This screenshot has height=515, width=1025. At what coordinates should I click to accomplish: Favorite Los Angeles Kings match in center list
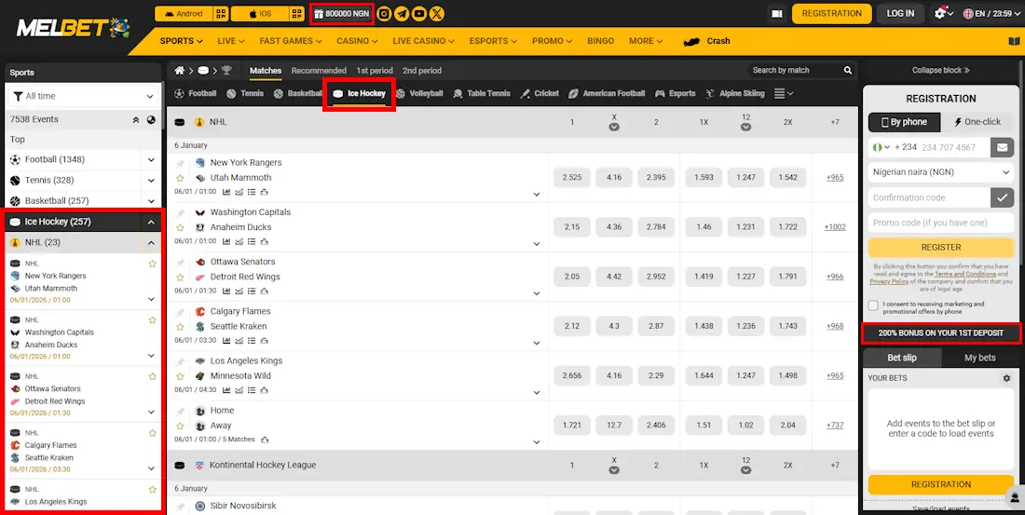tap(181, 376)
